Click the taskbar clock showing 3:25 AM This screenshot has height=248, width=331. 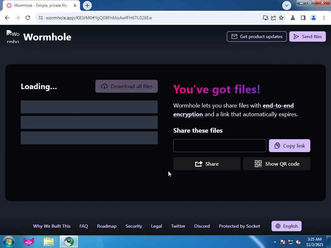314,242
